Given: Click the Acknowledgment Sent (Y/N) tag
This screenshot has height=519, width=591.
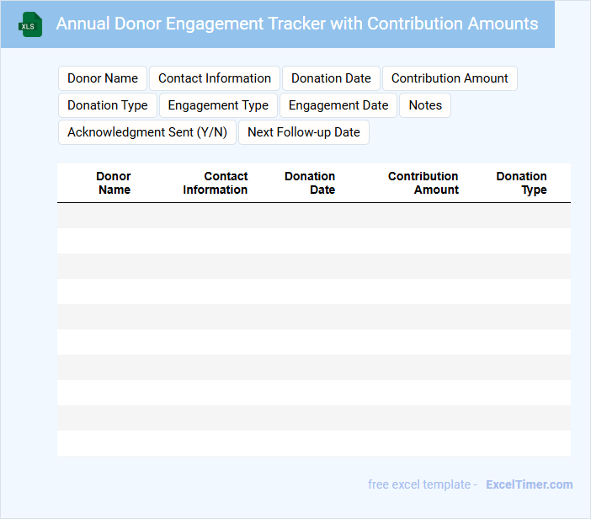Looking at the screenshot, I should point(147,132).
